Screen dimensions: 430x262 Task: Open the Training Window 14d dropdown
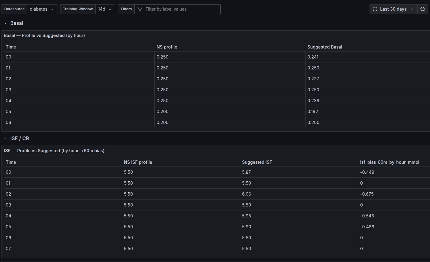(x=105, y=9)
